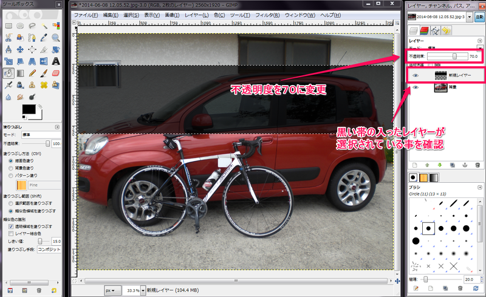Select the Crop tool
The image size is (486, 297).
pyautogui.click(x=44, y=49)
